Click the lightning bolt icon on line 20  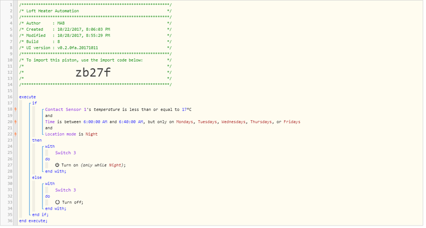pyautogui.click(x=15, y=122)
